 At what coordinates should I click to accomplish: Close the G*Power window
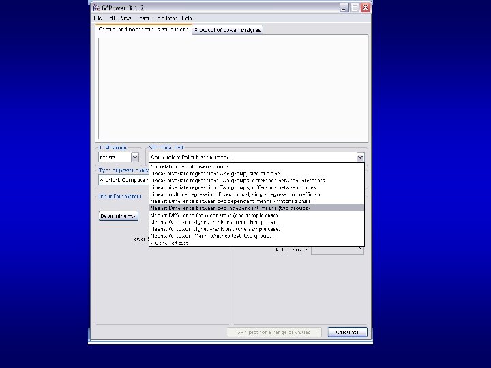click(x=365, y=7)
